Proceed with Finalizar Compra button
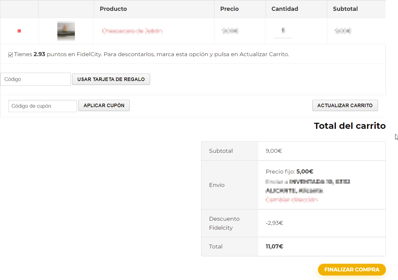The height and width of the screenshot is (280, 398). click(x=351, y=269)
